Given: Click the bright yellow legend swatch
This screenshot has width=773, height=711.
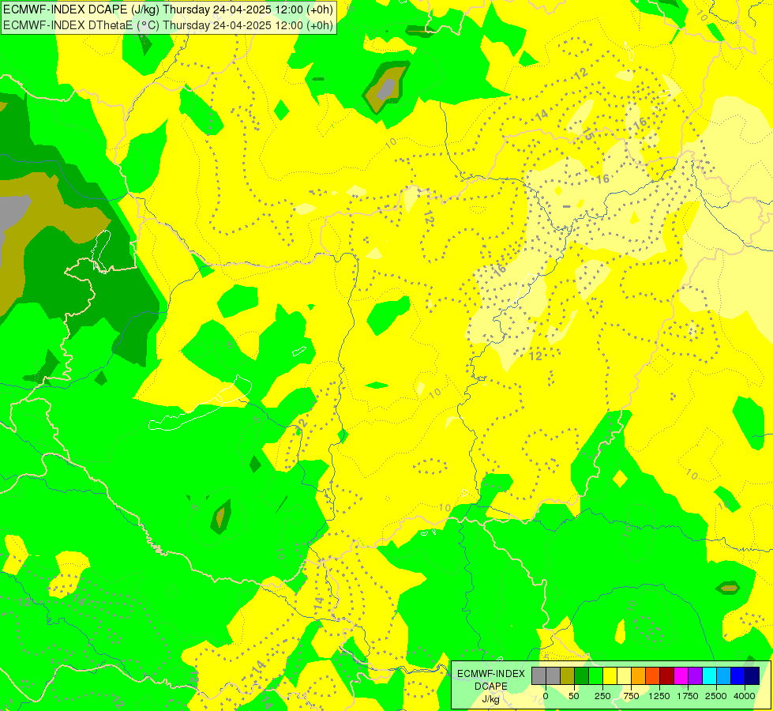Looking at the screenshot, I should (x=610, y=675).
